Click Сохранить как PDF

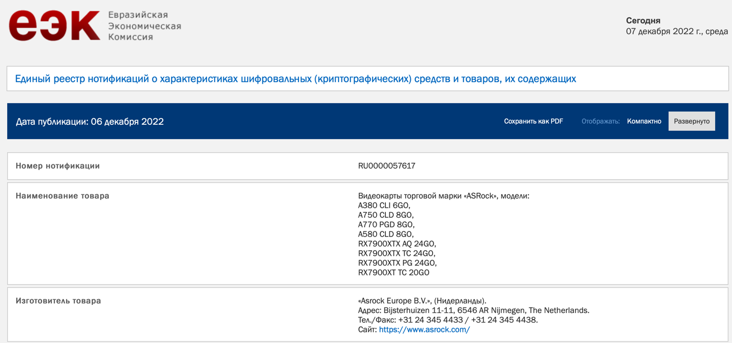click(533, 121)
